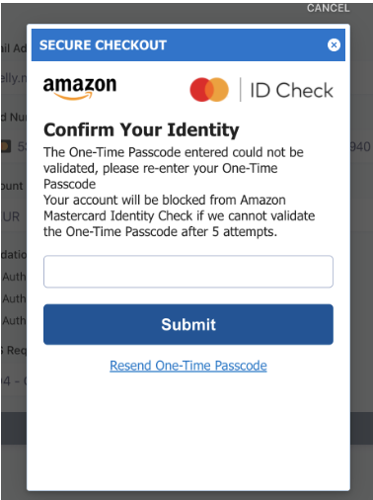This screenshot has height=500, width=373.
Task: Click the empty white area below Resend link
Action: [x=188, y=432]
